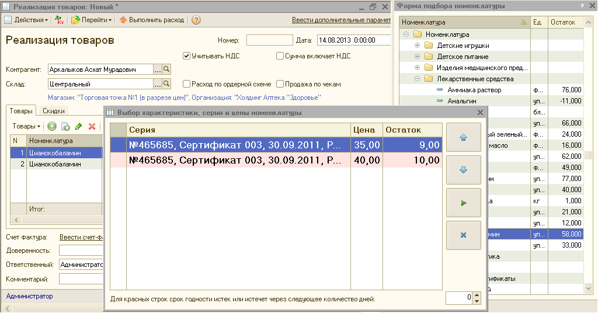This screenshot has width=598, height=313.
Task: Toggle the Учитывать НДС checkbox
Action: (187, 56)
